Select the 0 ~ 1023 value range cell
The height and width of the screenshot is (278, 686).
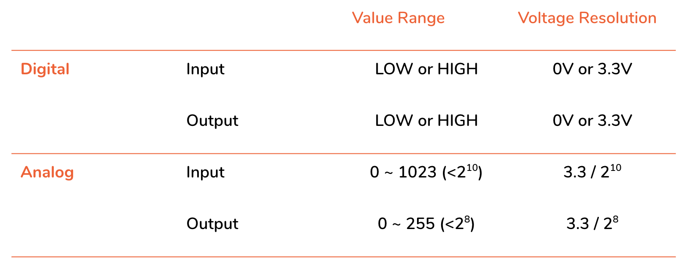tap(426, 172)
